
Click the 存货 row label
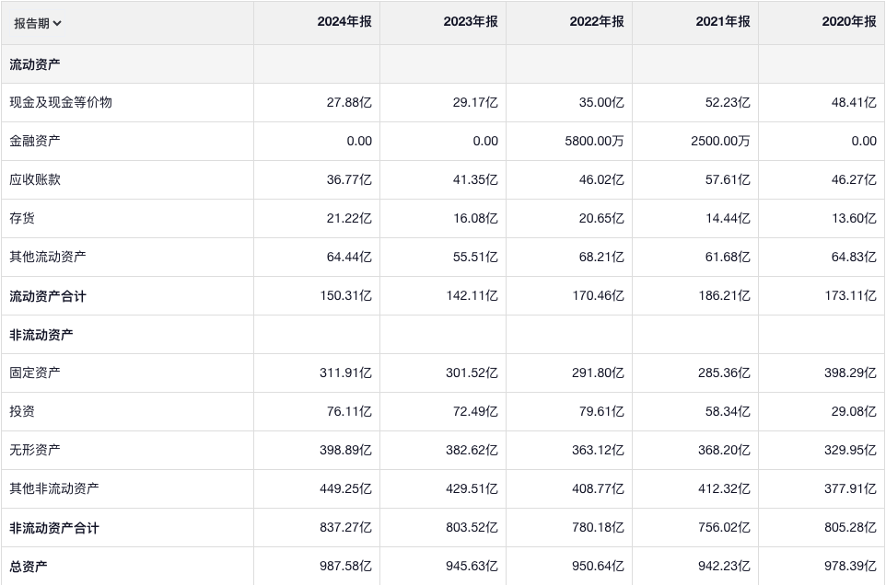pos(22,219)
